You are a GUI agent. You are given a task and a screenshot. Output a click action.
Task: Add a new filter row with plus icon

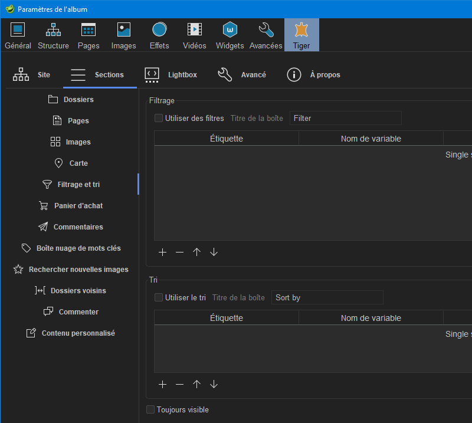coord(163,253)
